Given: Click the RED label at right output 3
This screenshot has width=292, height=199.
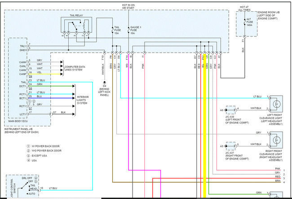Looking at the screenshot, I should click(278, 177).
